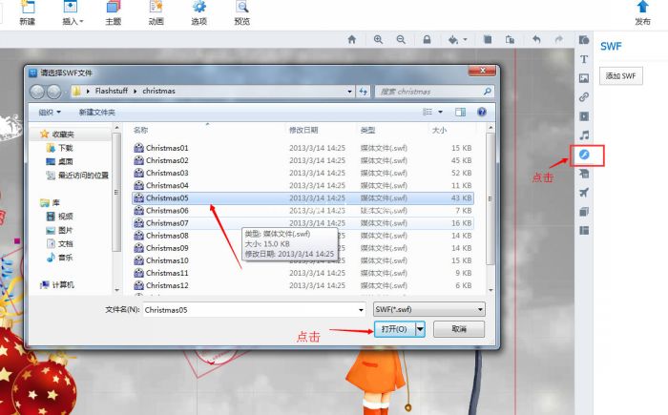The height and width of the screenshot is (415, 668).
Task: Open the 组织 (Organize) menu
Action: pyautogui.click(x=50, y=112)
